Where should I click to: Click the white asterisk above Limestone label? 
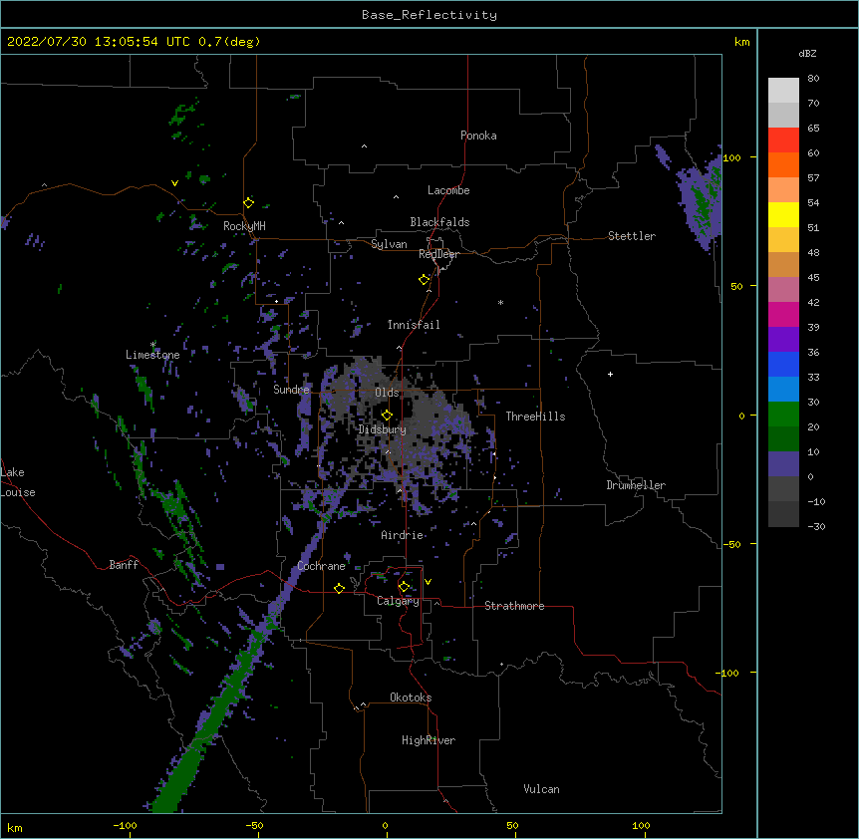tap(152, 345)
